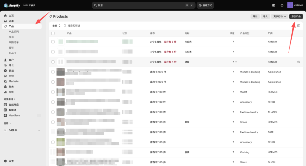Open the 更多行动 dropdown
The height and width of the screenshot is (166, 306).
pyautogui.click(x=279, y=16)
